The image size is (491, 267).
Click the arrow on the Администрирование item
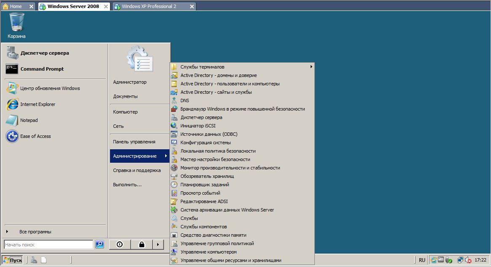tap(166, 156)
